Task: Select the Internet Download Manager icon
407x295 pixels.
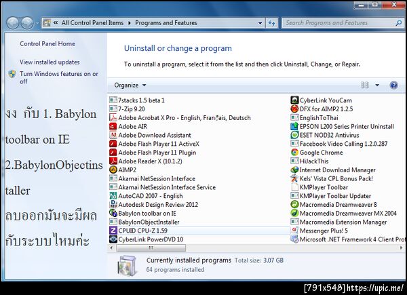Action: [x=294, y=170]
